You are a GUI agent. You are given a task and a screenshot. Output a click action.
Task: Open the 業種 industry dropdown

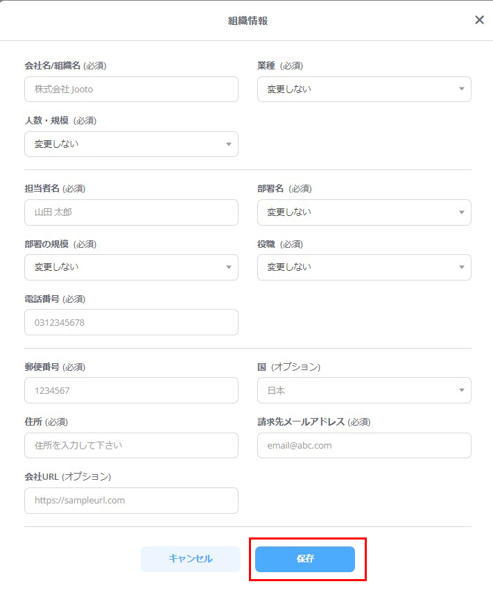364,89
